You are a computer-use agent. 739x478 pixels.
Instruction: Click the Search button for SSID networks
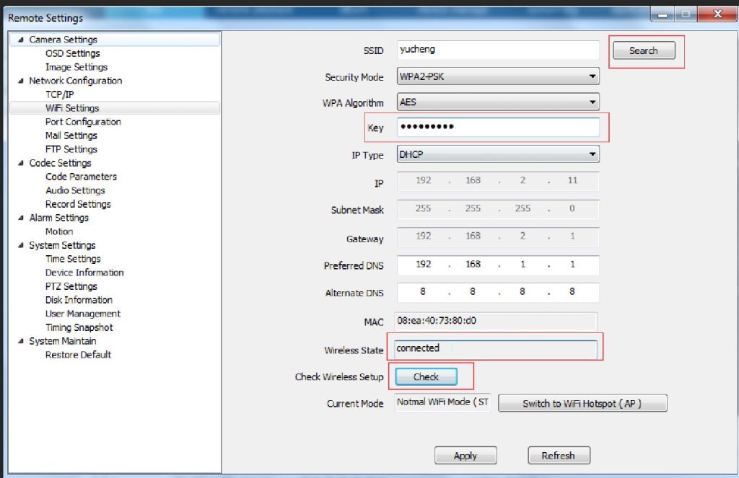click(x=643, y=50)
